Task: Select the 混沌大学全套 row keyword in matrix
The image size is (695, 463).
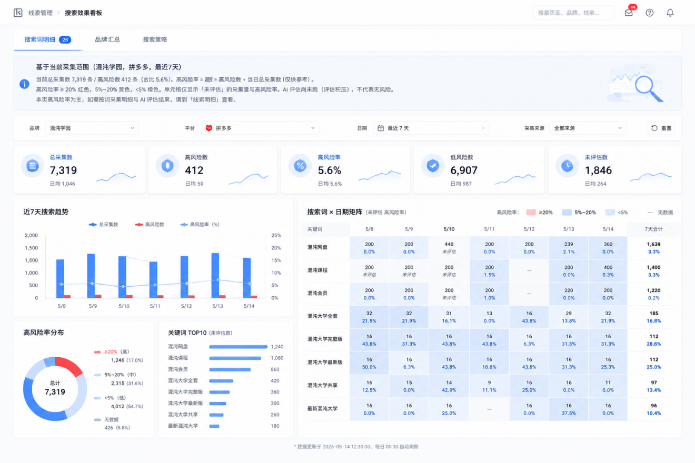Action: [322, 317]
